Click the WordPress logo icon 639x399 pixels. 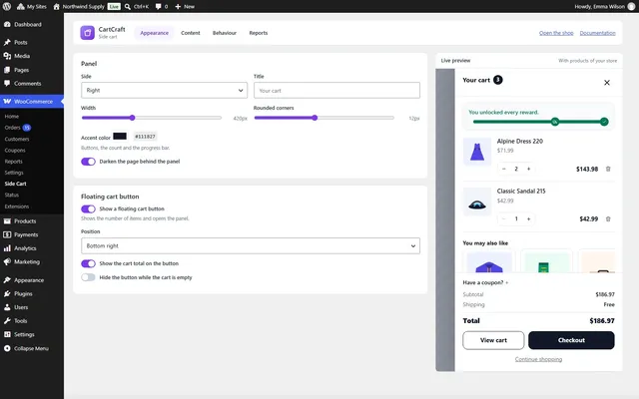point(7,7)
